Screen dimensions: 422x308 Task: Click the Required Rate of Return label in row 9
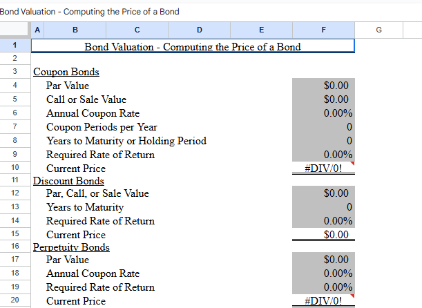click(x=100, y=155)
